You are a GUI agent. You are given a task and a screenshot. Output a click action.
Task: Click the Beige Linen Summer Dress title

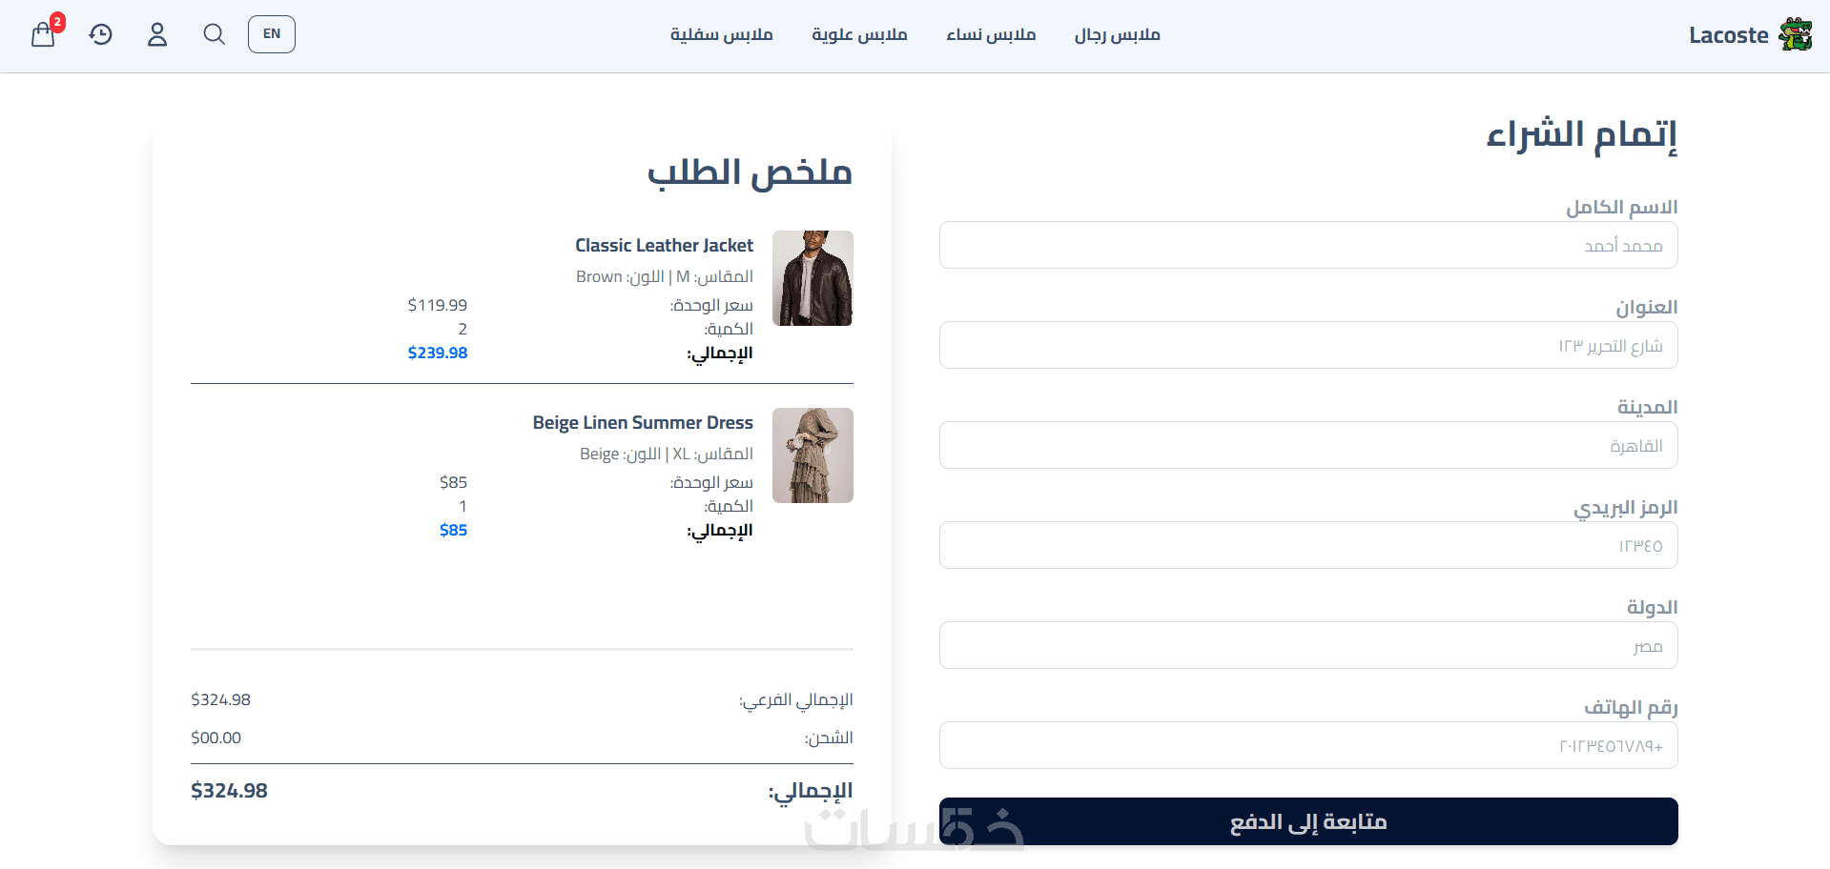point(643,422)
